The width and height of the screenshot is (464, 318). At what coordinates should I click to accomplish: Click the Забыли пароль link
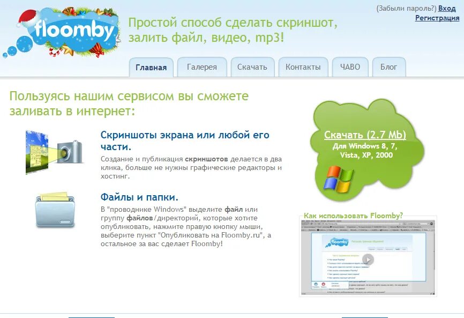coord(406,9)
